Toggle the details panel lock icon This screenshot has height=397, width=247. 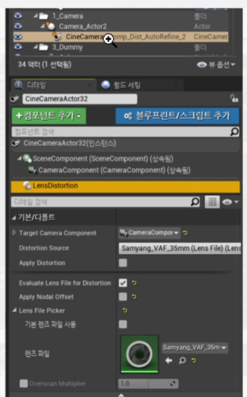[234, 98]
